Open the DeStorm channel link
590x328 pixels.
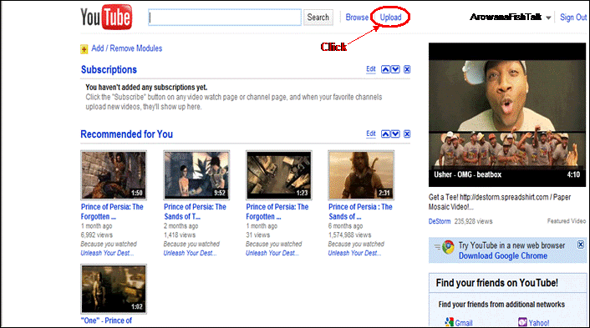[x=440, y=221]
